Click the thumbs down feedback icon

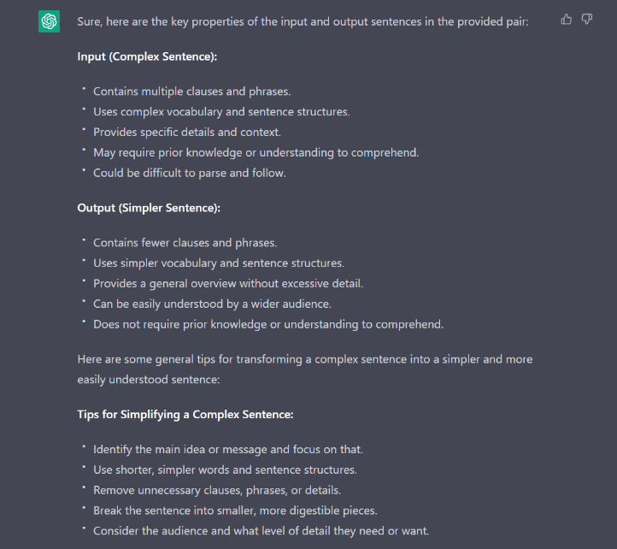click(587, 19)
